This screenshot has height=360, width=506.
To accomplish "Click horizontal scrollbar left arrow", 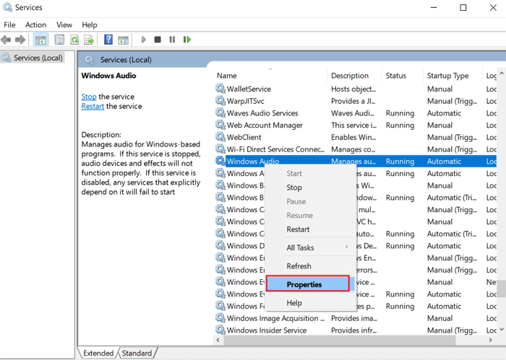I will pos(218,340).
